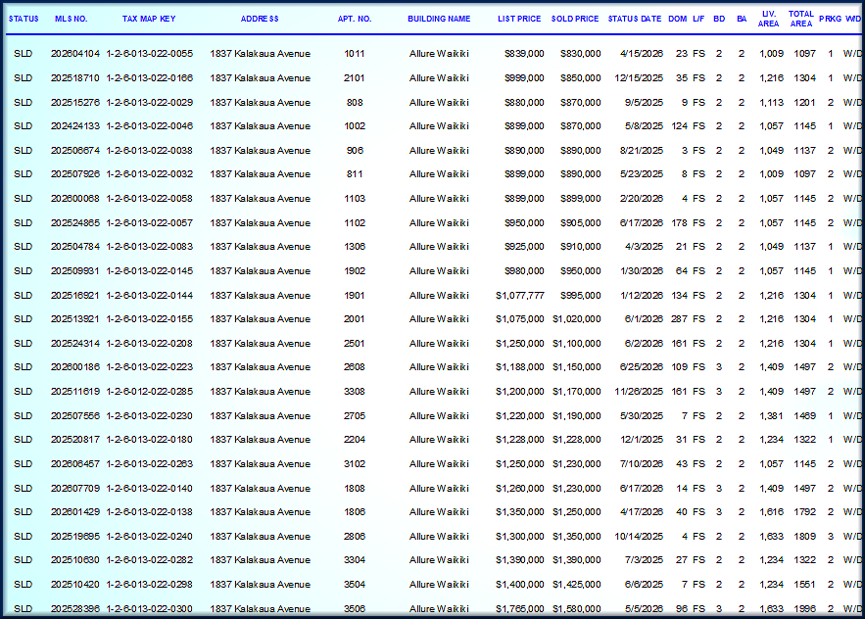Select MLS number 202600186
Image resolution: width=865 pixels, height=619 pixels.
75,367
